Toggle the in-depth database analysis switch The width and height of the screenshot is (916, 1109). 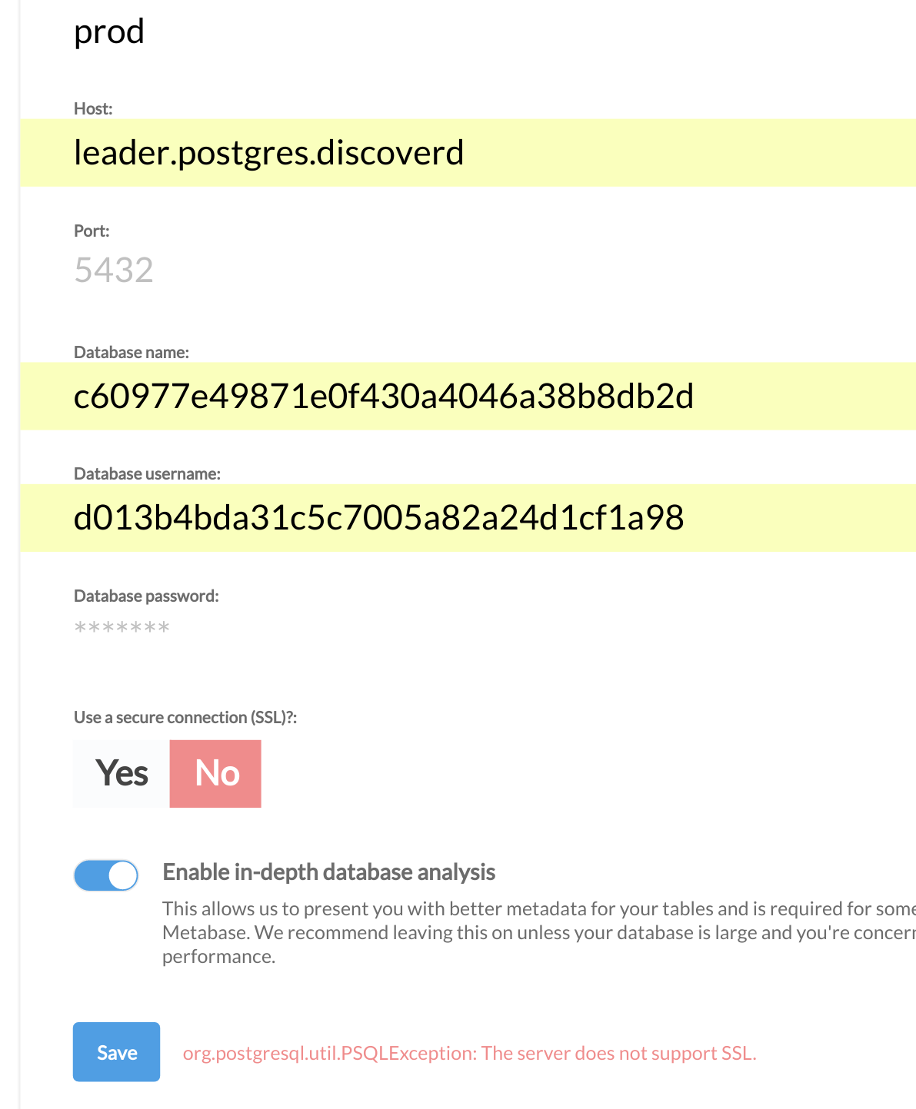click(x=106, y=875)
